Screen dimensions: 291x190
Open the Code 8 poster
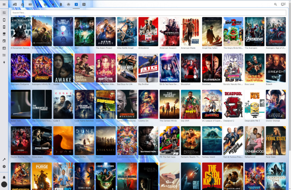point(63,104)
